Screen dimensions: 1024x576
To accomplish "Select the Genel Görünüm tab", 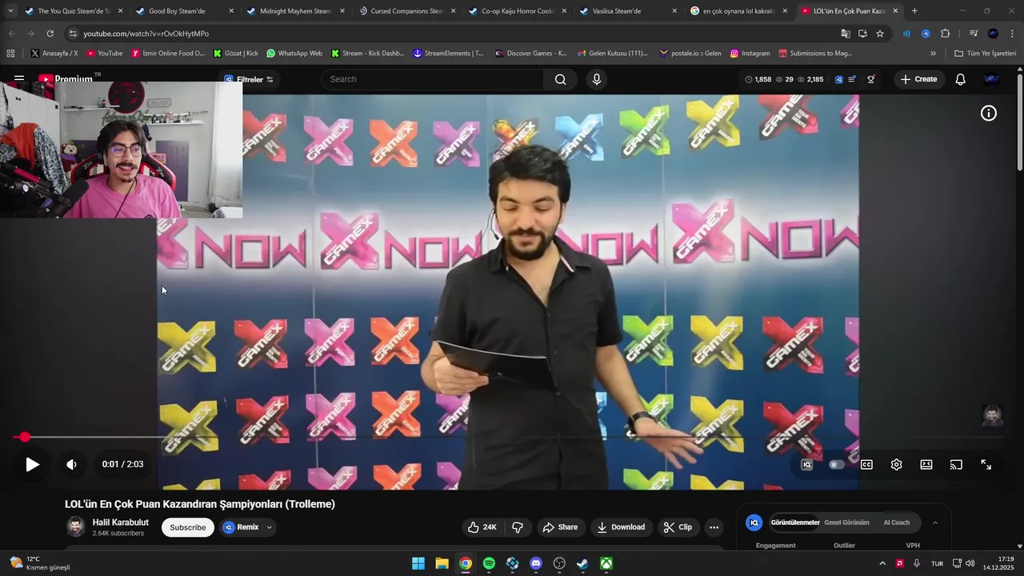I will coord(846,522).
